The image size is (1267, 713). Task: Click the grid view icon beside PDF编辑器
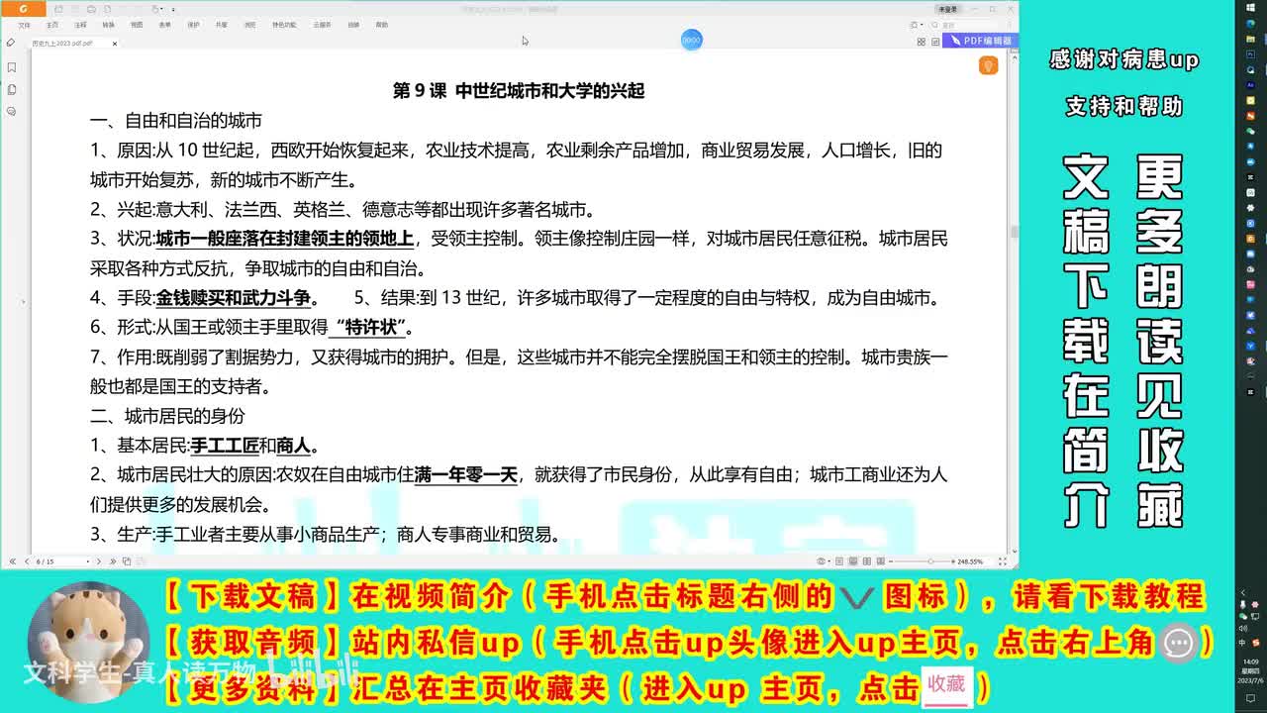(921, 42)
